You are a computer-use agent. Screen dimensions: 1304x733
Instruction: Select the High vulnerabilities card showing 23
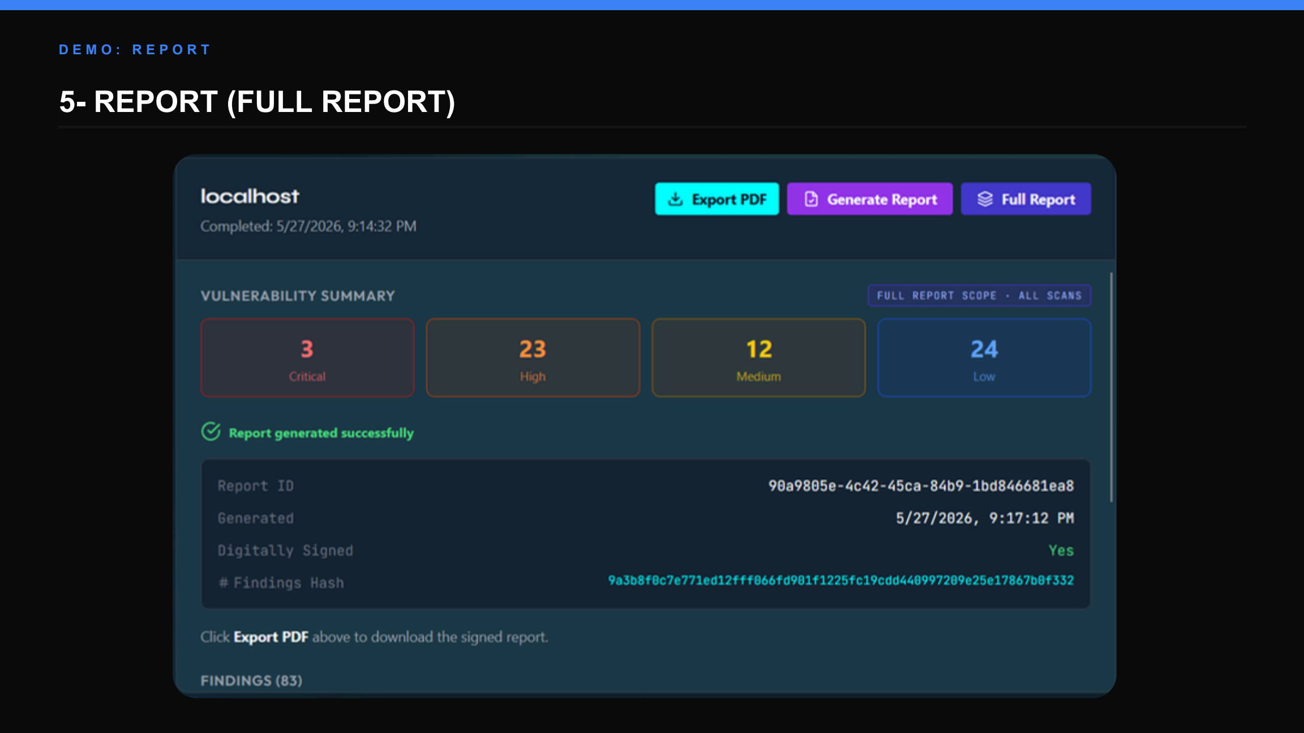[x=533, y=358]
